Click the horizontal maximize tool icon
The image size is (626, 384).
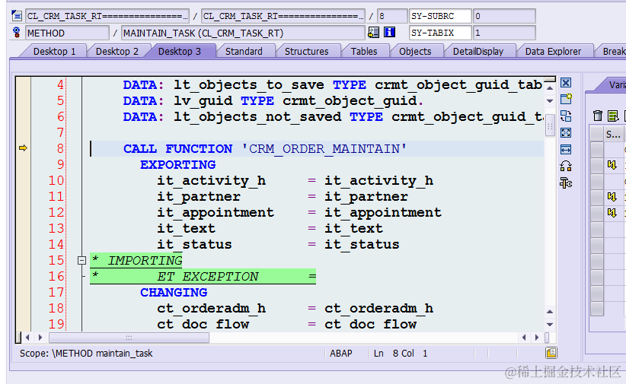point(566,150)
